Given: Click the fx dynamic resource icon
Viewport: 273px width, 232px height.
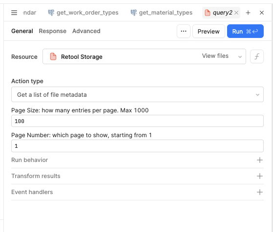Looking at the screenshot, I should tap(257, 56).
